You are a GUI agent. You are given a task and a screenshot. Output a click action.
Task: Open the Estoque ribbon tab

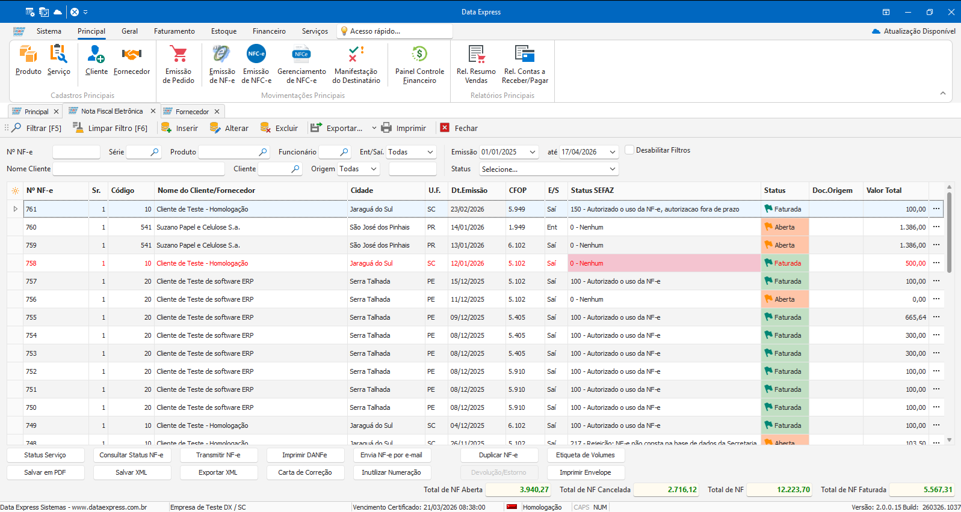point(224,31)
